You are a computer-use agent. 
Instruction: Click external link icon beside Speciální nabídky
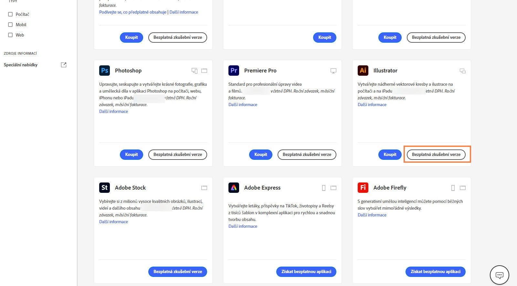point(64,65)
